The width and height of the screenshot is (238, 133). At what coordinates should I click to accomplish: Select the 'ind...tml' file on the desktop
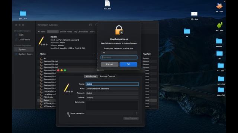pyautogui.click(x=107, y=4)
